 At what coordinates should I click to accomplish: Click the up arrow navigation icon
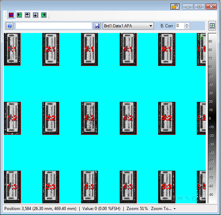tap(27, 15)
